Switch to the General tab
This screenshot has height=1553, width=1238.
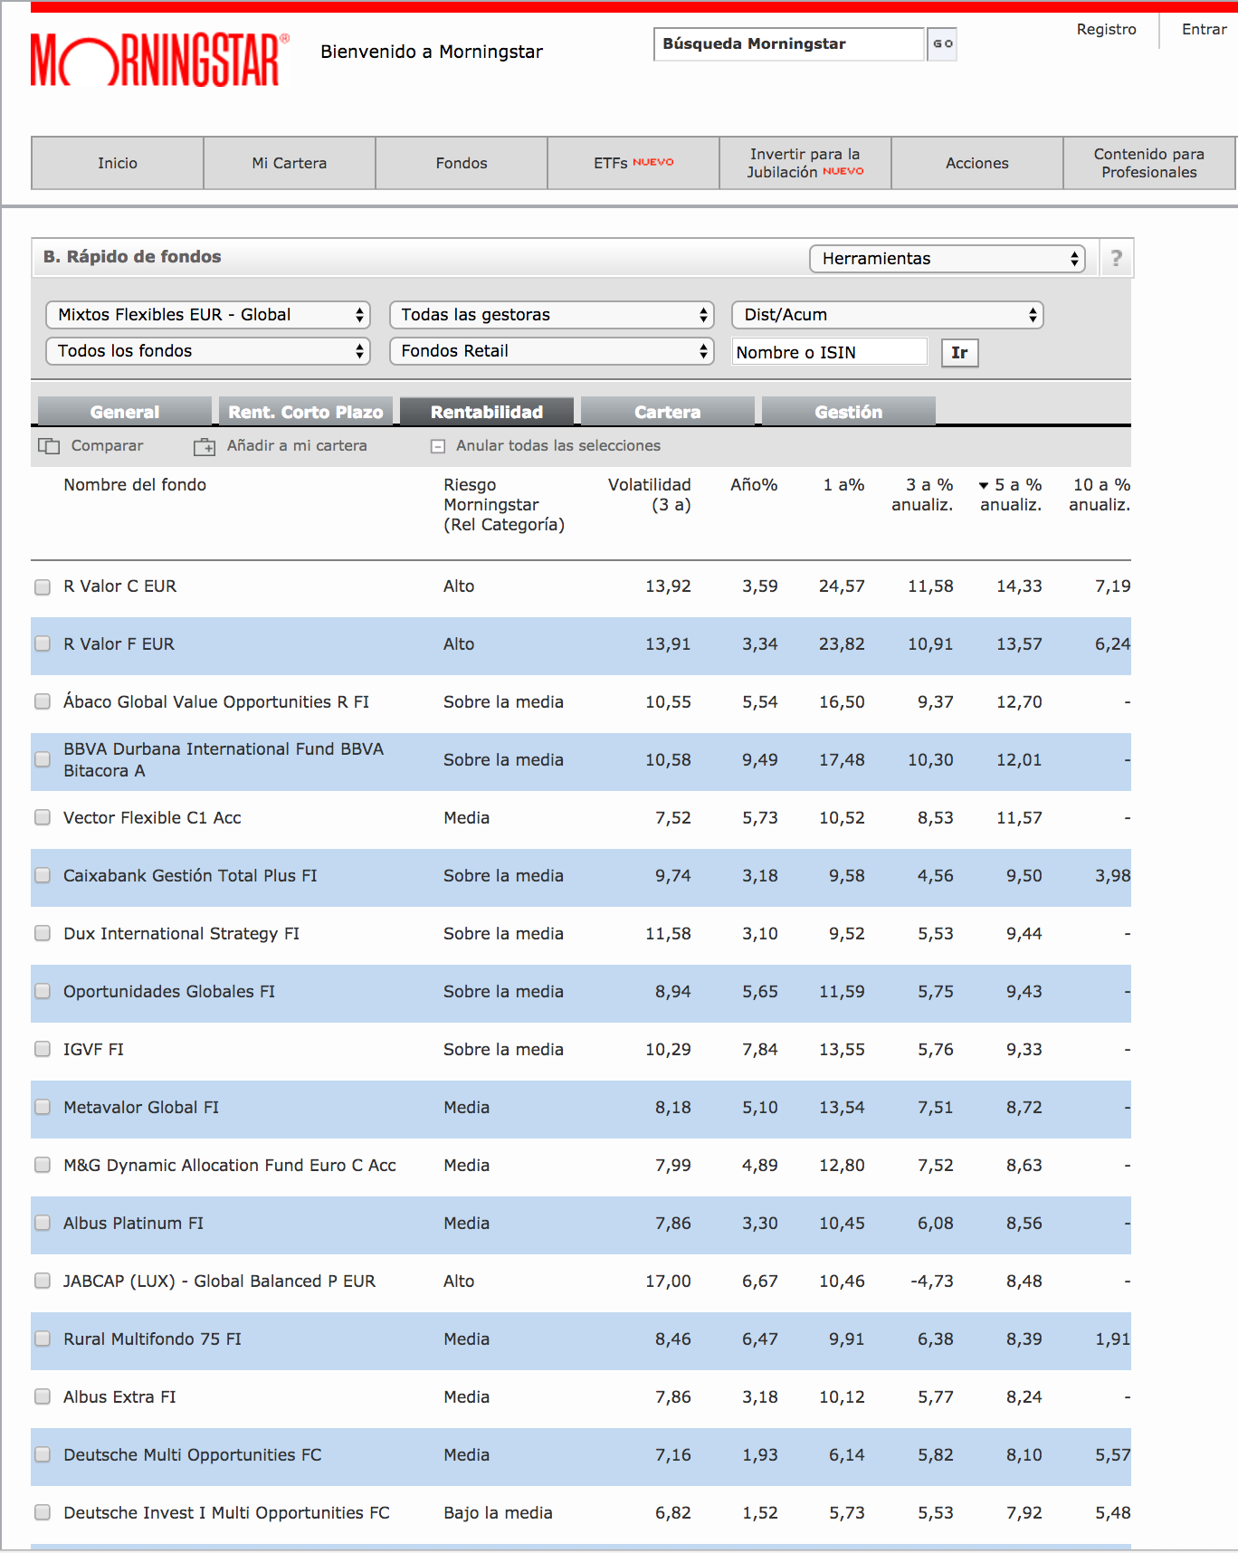click(125, 412)
